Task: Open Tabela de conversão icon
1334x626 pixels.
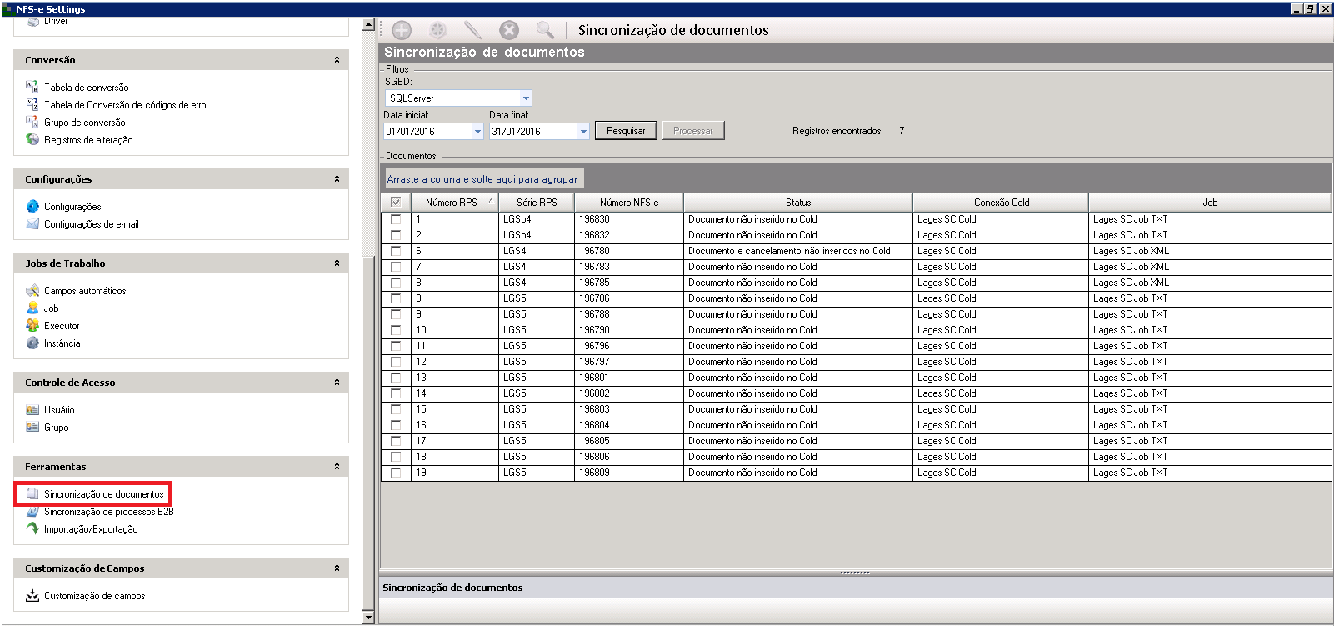Action: 32,87
